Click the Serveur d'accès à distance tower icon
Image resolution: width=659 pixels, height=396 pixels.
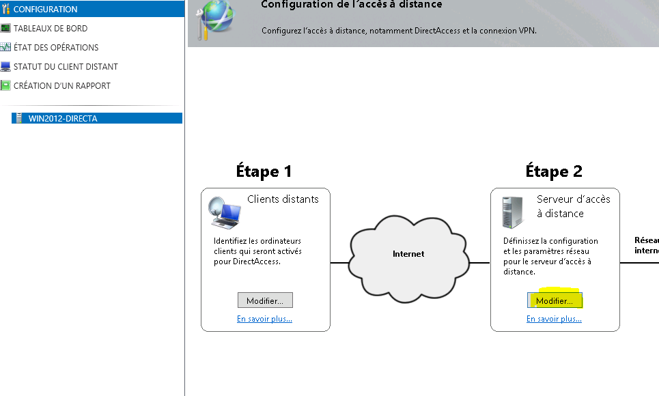pos(513,213)
